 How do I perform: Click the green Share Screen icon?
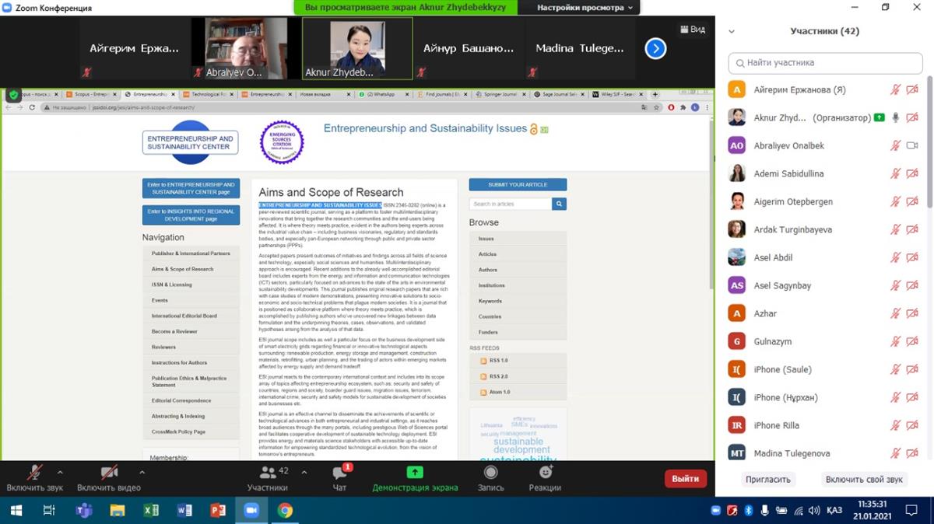[x=415, y=472]
